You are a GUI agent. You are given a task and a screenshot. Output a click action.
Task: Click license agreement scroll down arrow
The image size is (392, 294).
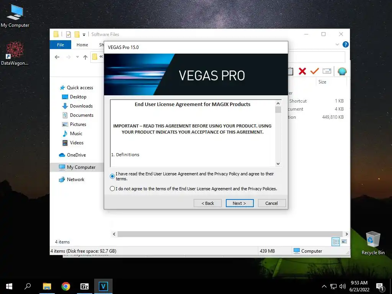click(x=278, y=164)
